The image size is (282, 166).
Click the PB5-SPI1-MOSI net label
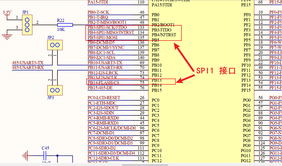pos(102,38)
